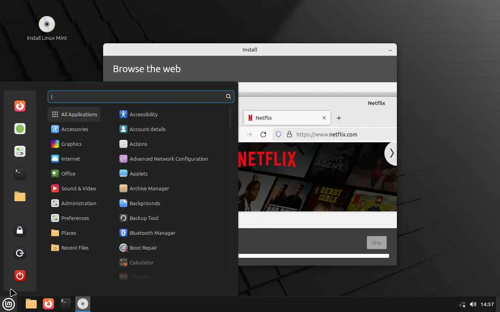
Task: Open the Bluetooth Manager icon
Action: 123,233
